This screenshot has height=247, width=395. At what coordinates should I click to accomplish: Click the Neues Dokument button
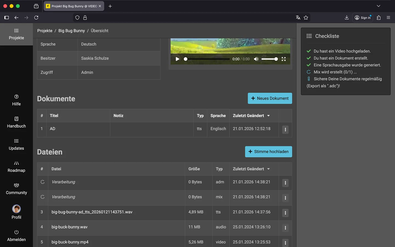coord(270,98)
